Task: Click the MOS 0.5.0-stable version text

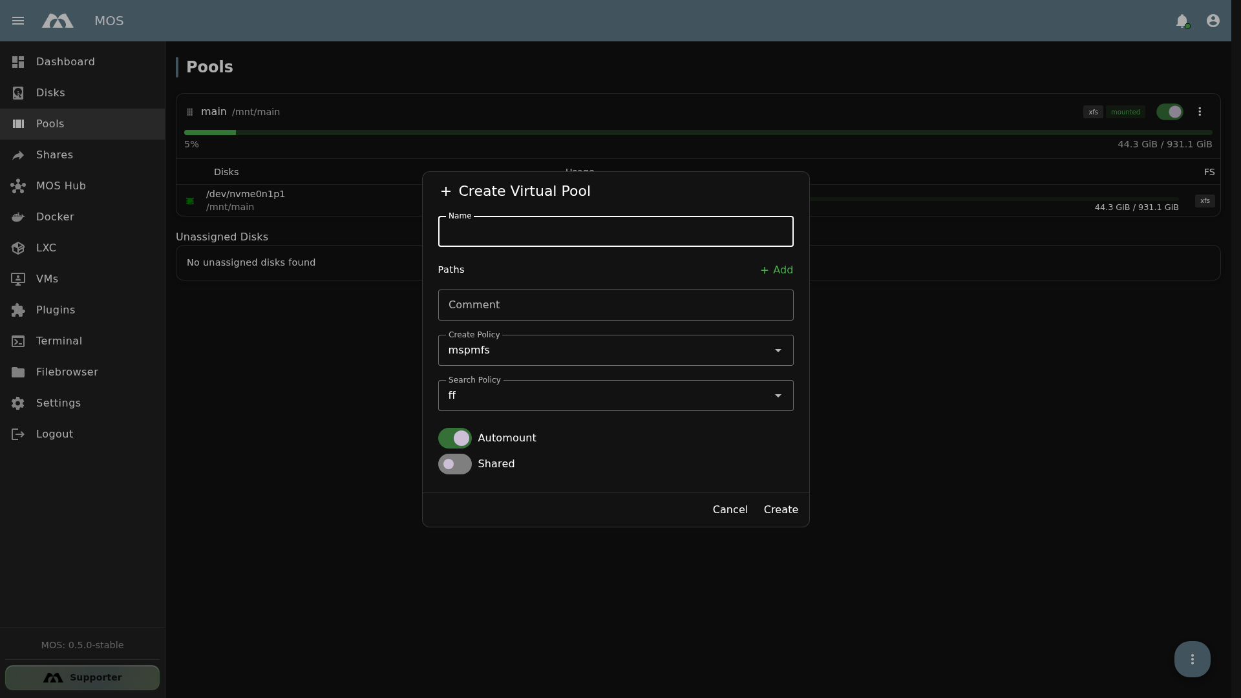Action: click(82, 645)
